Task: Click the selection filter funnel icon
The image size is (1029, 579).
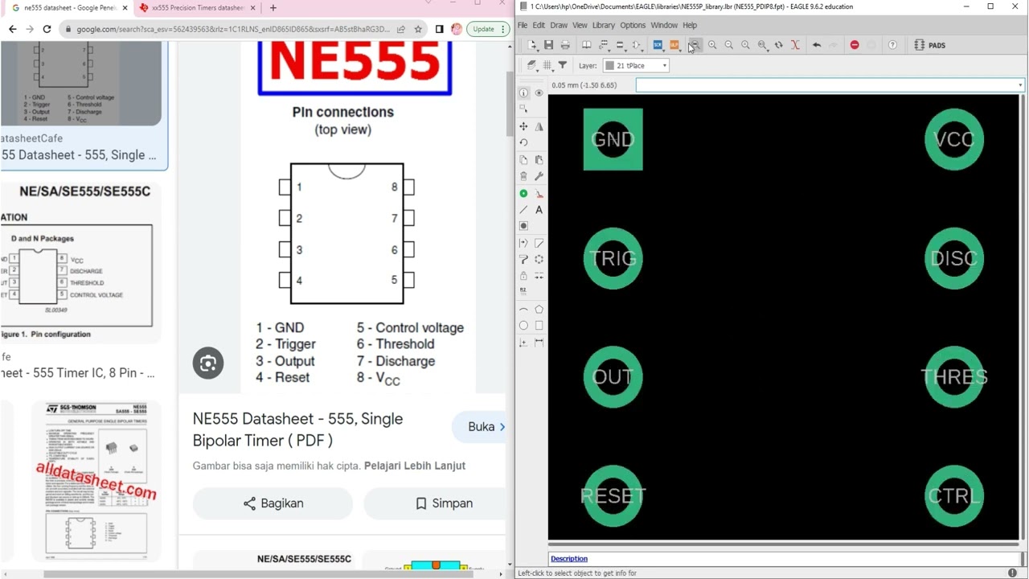Action: [563, 65]
